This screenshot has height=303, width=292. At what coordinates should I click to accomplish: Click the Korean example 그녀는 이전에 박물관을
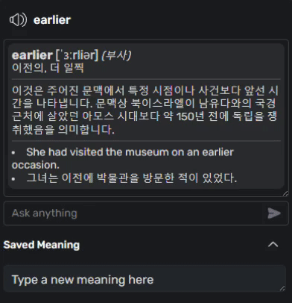[132, 178]
